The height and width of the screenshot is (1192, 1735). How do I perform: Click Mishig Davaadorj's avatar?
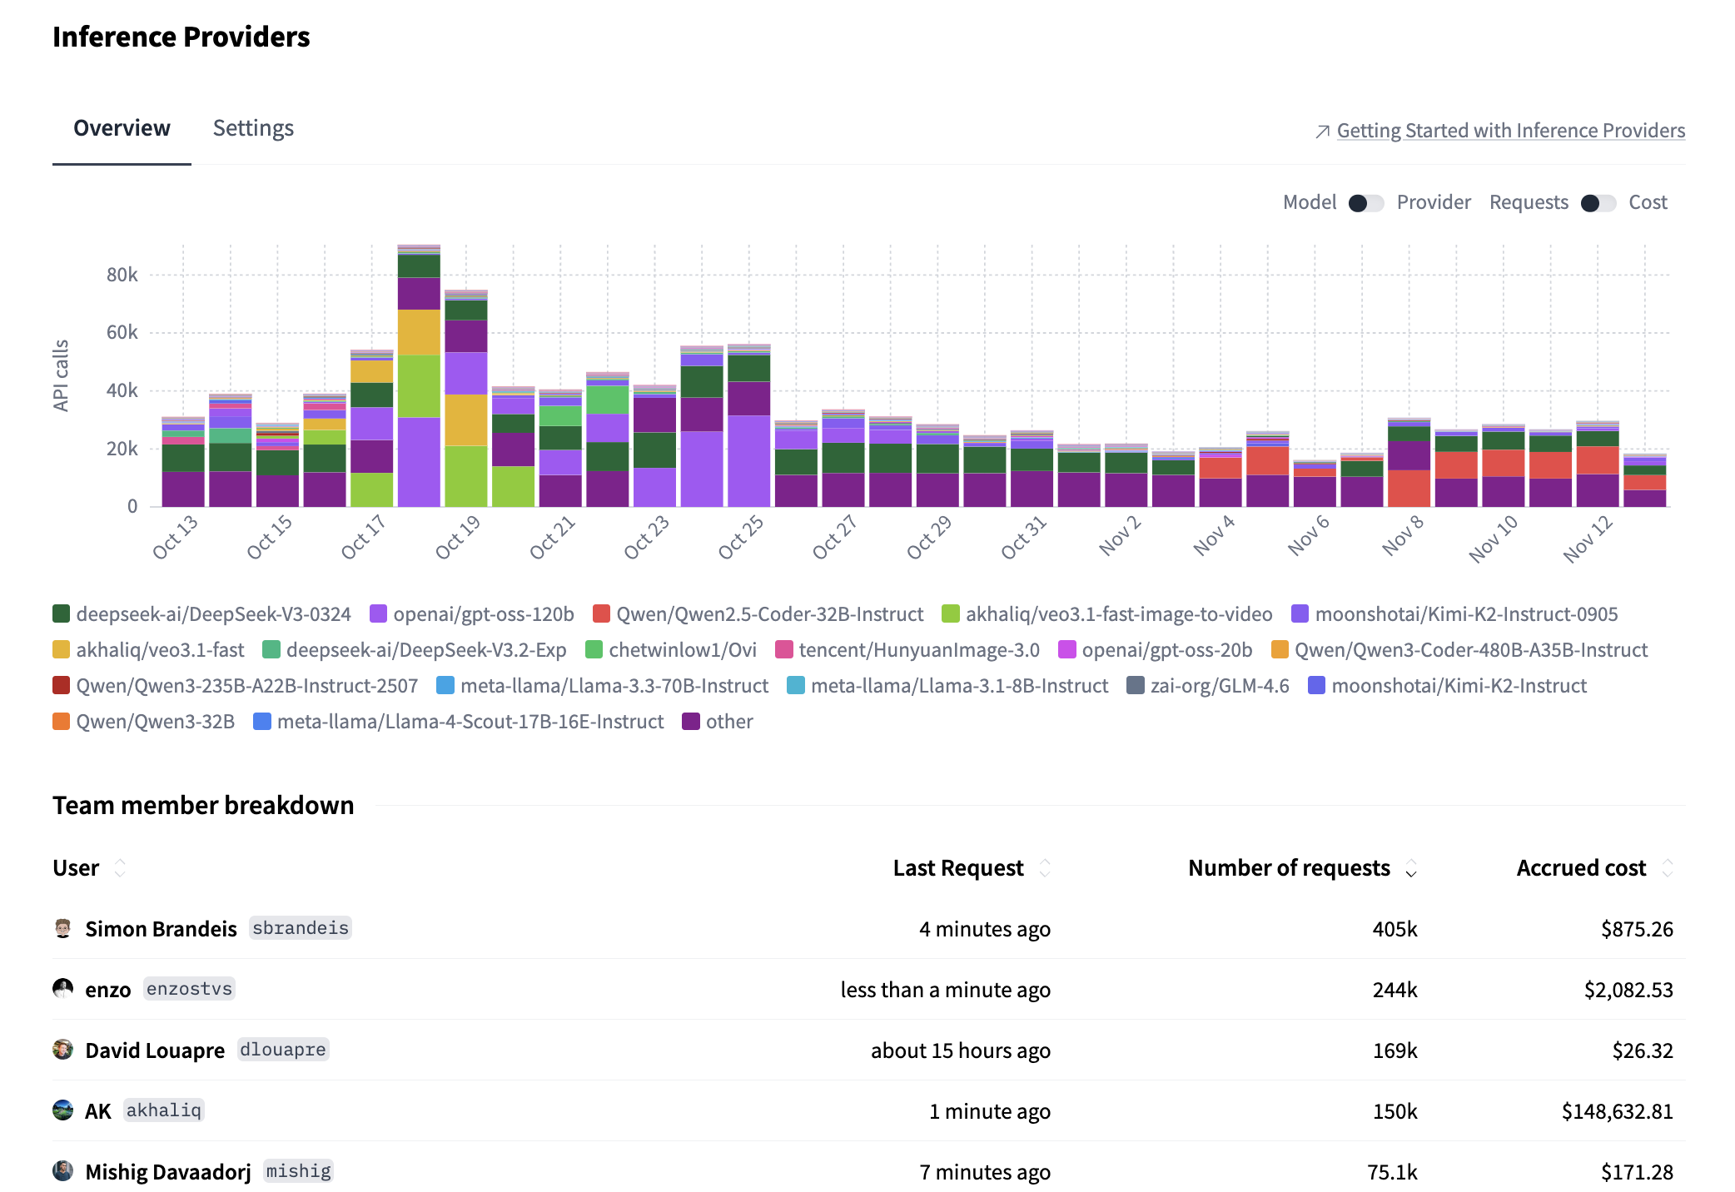click(62, 1171)
